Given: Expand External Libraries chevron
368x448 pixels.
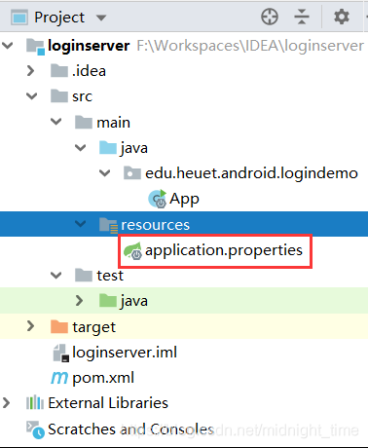Looking at the screenshot, I should (x=6, y=402).
